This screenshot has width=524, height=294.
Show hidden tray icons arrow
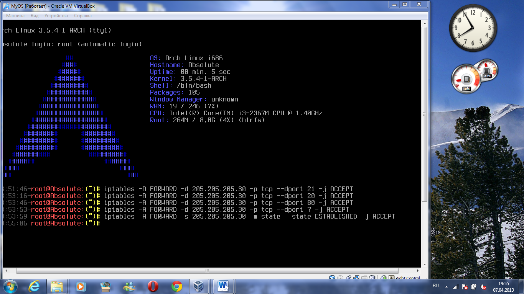click(x=446, y=287)
